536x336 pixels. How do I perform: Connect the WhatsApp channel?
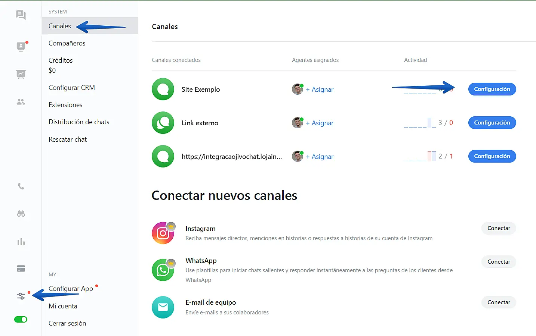[499, 262]
